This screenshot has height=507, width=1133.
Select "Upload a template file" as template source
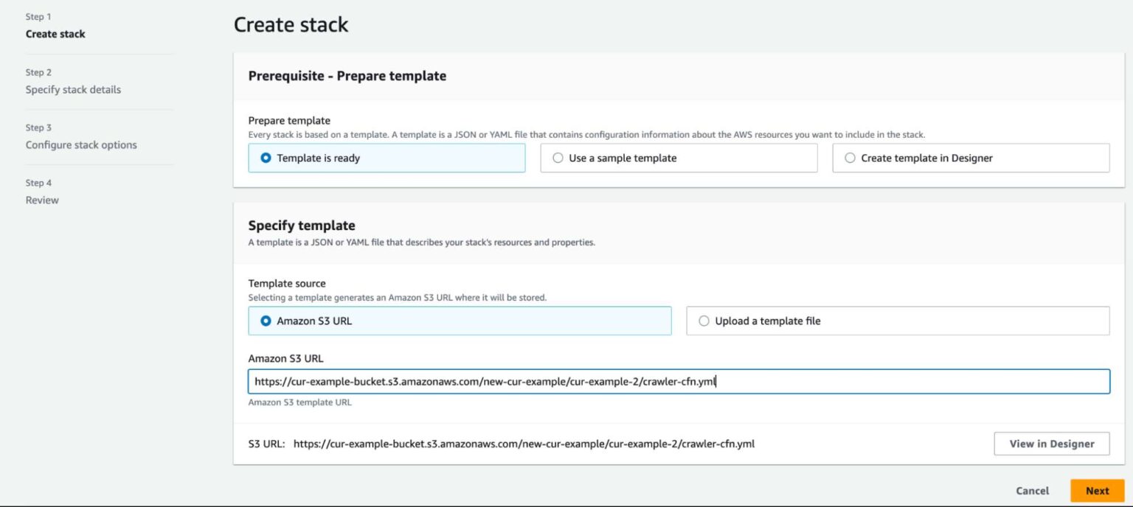704,321
